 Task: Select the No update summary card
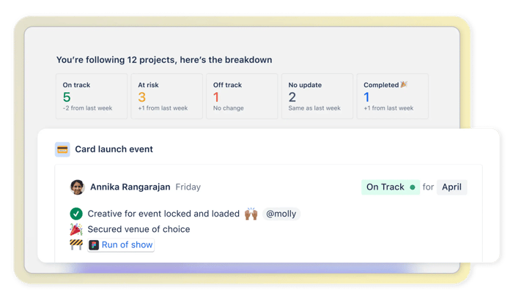pos(317,96)
